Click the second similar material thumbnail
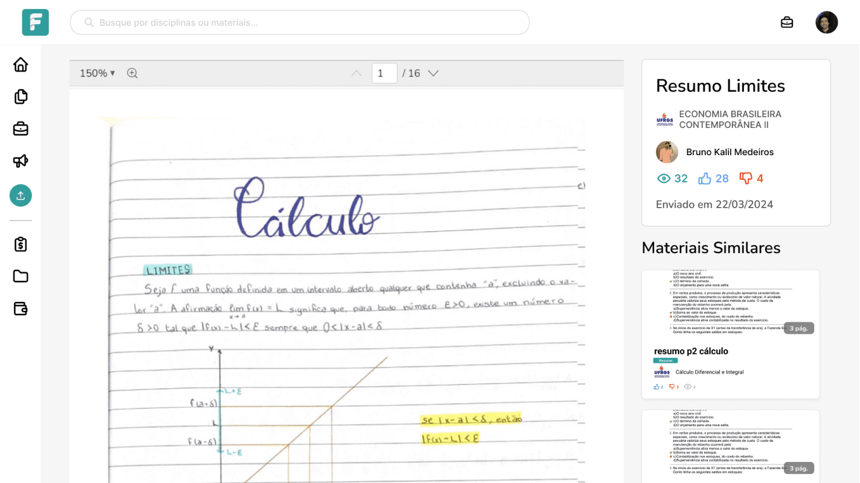 730,446
